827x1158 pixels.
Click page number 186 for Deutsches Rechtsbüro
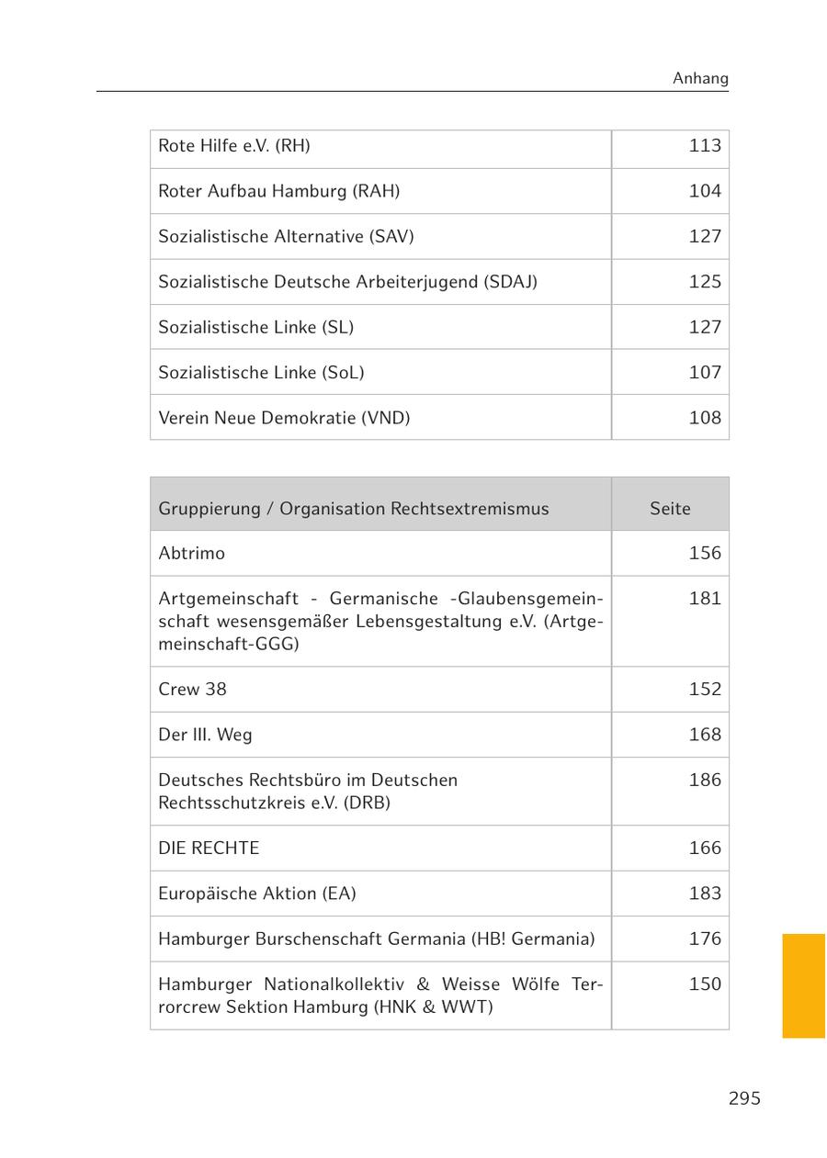705,780
